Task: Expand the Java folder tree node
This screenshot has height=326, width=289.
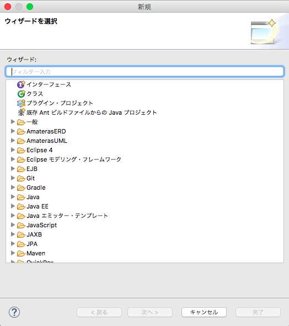Action: tap(13, 197)
